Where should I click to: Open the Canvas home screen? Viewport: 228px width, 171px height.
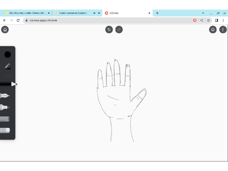(5, 29)
